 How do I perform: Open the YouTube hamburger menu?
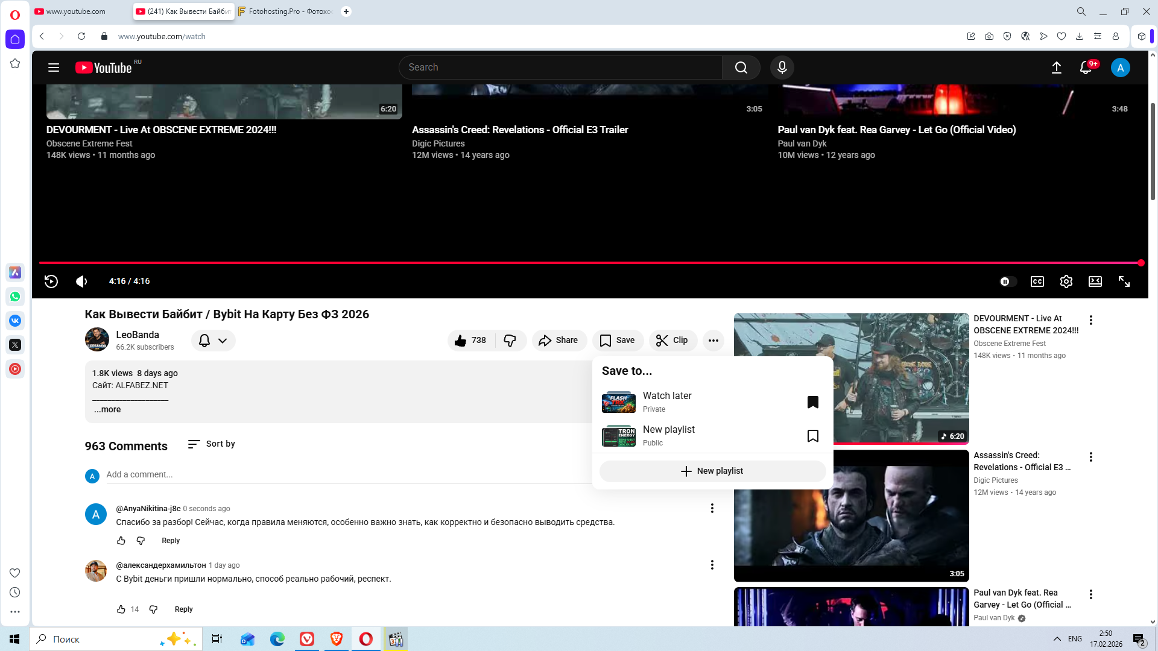click(x=54, y=68)
